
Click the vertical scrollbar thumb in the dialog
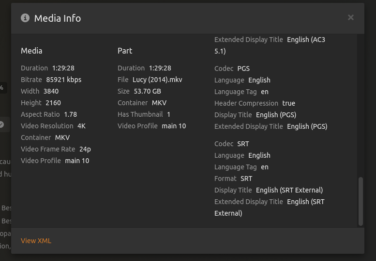pos(361,201)
